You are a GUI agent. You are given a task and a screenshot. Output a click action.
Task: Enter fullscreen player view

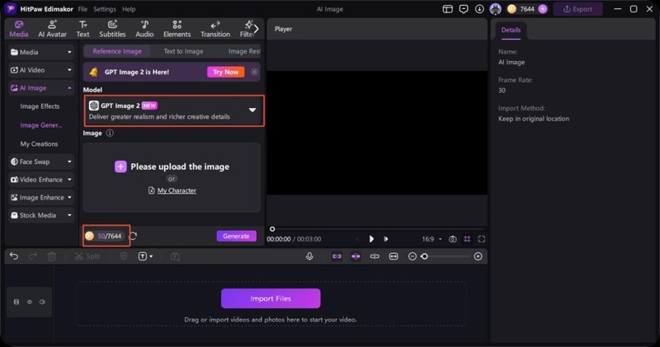(482, 239)
